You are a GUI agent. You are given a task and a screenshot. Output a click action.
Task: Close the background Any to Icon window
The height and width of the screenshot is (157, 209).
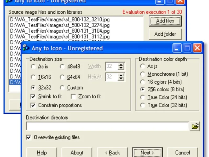pyautogui.click(x=180, y=2)
